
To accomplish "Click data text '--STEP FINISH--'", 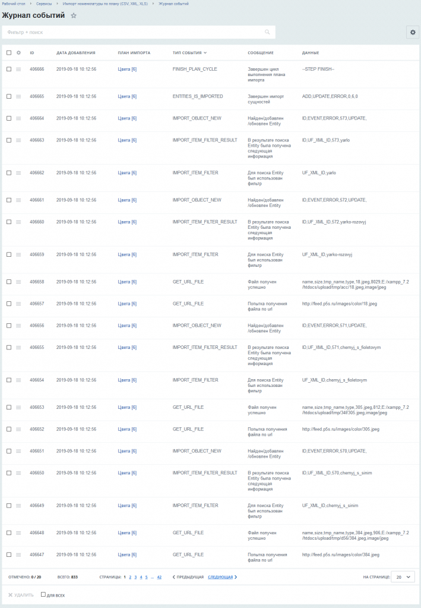I will [318, 70].
